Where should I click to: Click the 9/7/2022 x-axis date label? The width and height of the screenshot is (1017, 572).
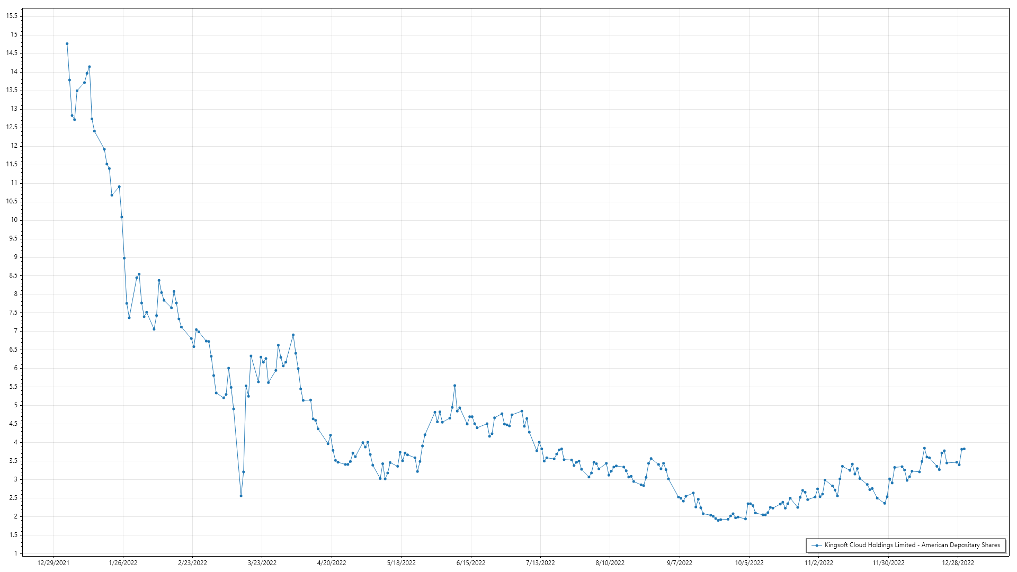pos(679,563)
